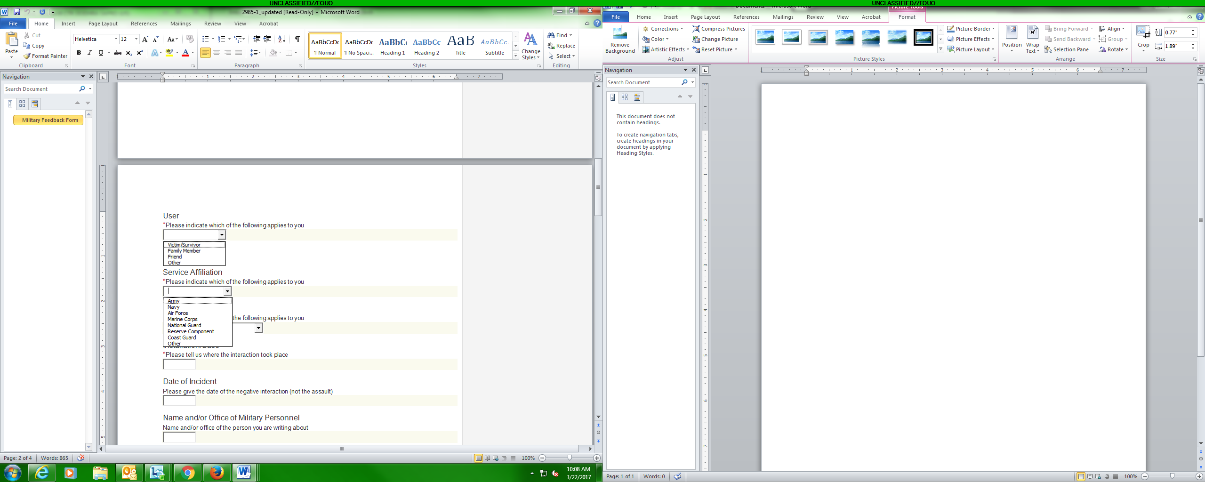Image resolution: width=1205 pixels, height=482 pixels.
Task: Open the Mailings tab in right window
Action: click(x=783, y=17)
